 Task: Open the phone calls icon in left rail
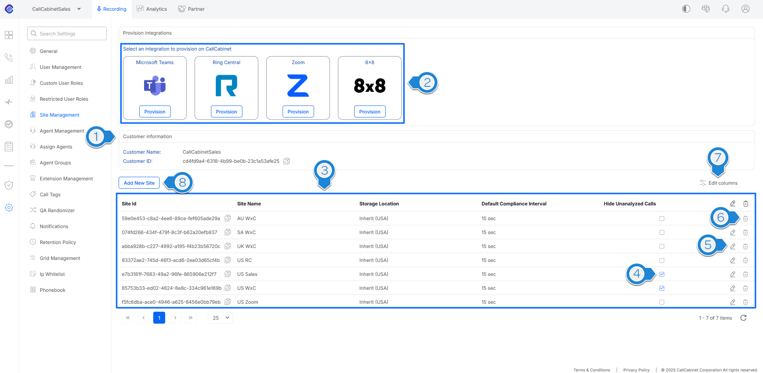pos(9,57)
